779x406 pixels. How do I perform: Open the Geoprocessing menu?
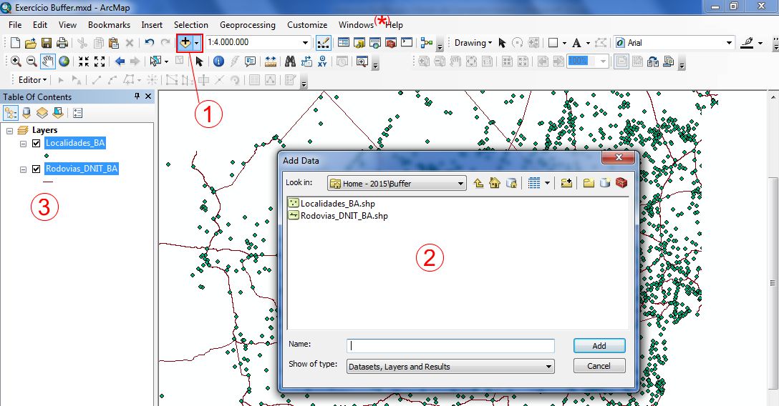[x=248, y=25]
